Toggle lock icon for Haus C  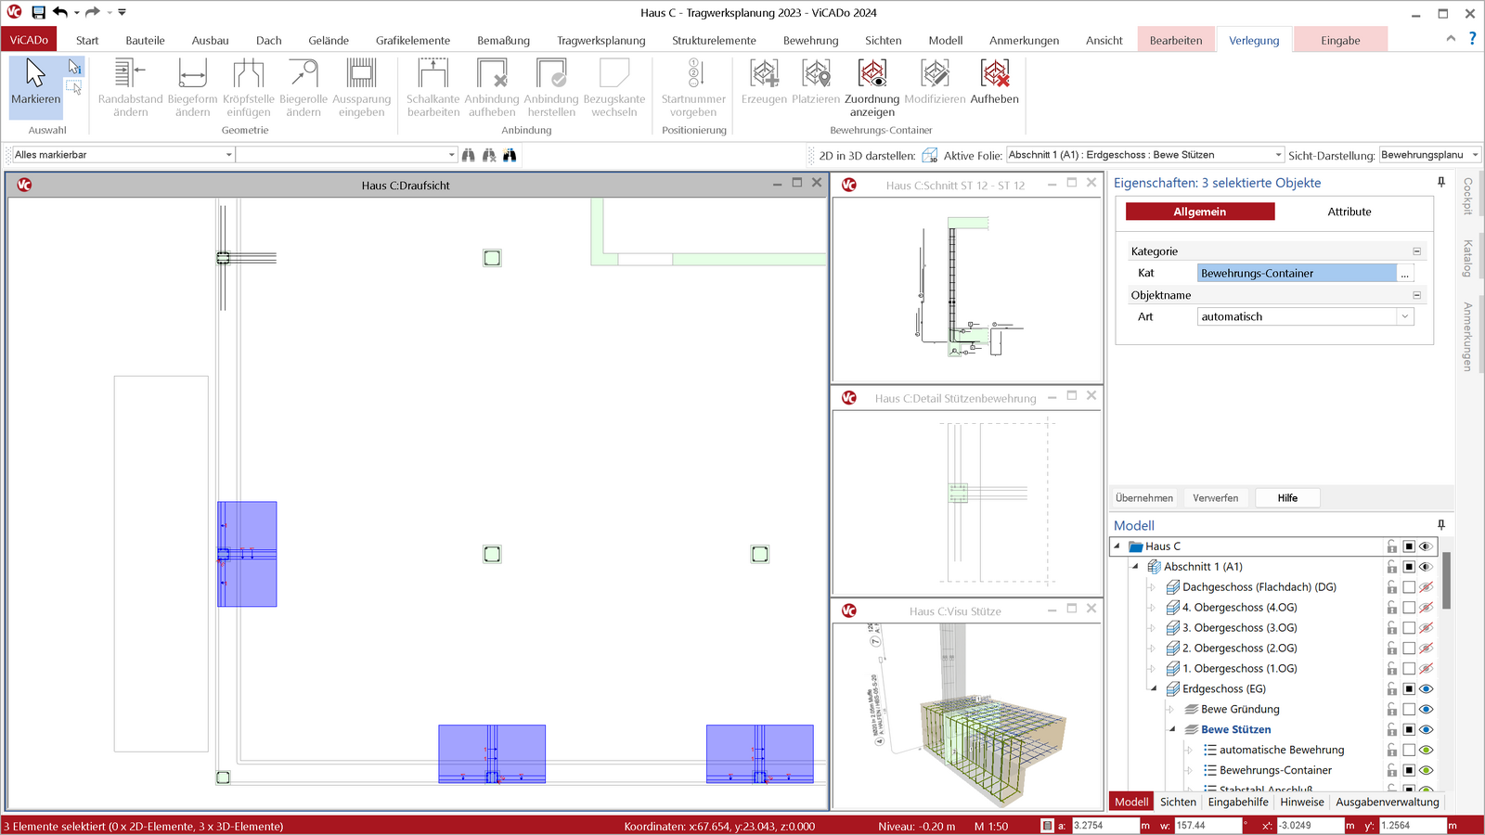pos(1391,546)
